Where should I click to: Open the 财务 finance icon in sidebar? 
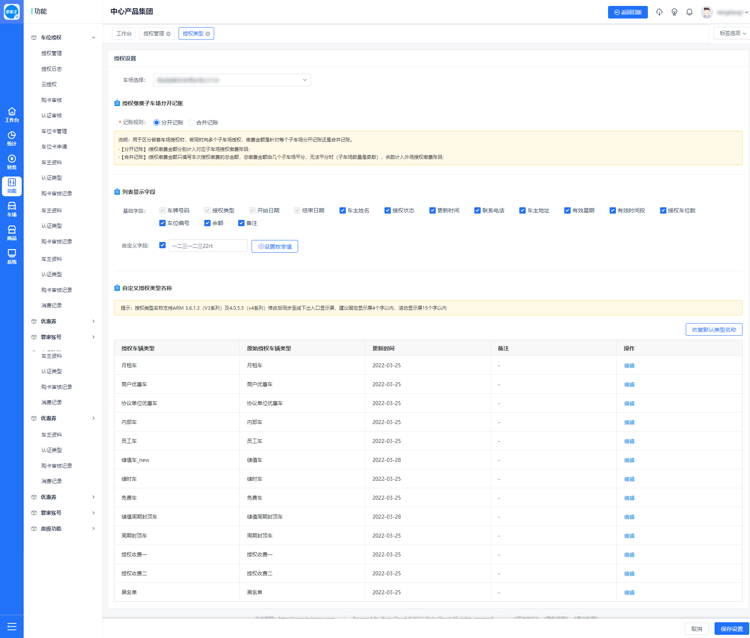[x=12, y=162]
